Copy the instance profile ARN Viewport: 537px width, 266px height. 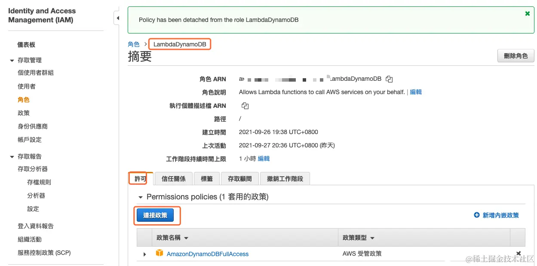pos(245,106)
